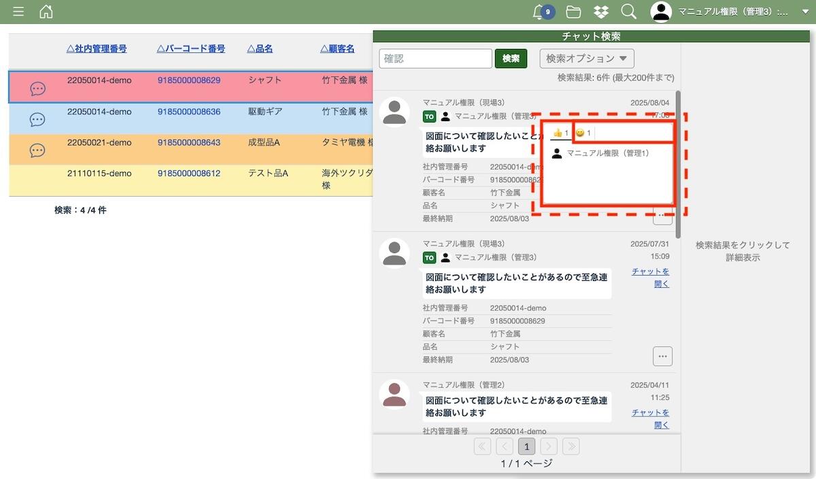
Task: Expand the 検索オプション dropdown
Action: [x=587, y=59]
